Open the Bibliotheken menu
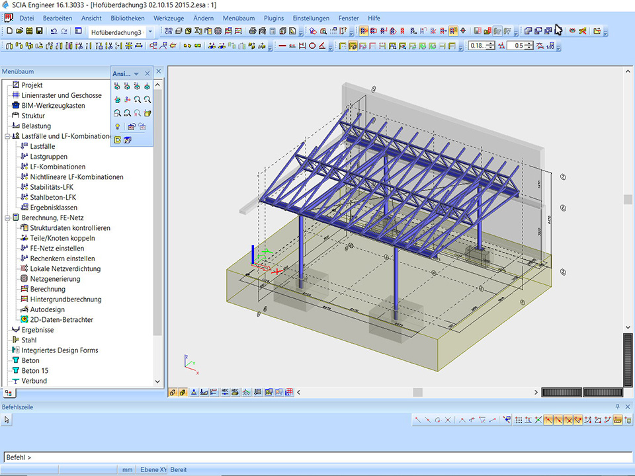The width and height of the screenshot is (635, 476). (x=128, y=18)
